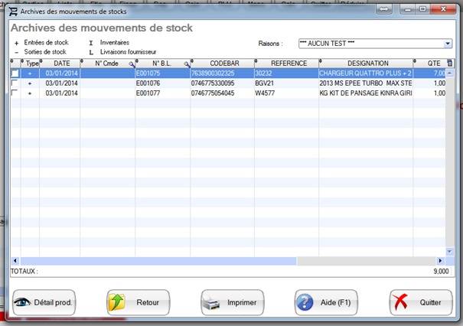Select the KG KIT DE PANSAGE row
Screen dimensions: 463x326
[367, 93]
